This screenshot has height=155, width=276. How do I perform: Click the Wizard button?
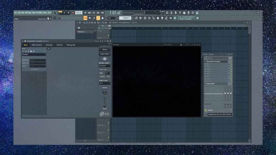[x=105, y=50]
